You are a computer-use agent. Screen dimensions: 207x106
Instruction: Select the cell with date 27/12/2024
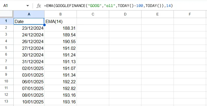click(29, 48)
